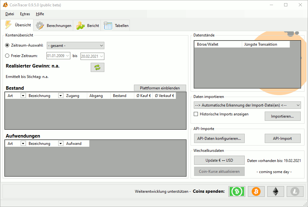Click 'Realisierter Gewinn: n.a.' text
This screenshot has width=308, height=207.
(32, 66)
